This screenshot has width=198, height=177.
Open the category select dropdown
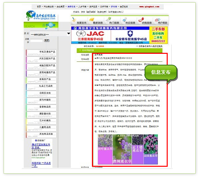tap(50, 34)
